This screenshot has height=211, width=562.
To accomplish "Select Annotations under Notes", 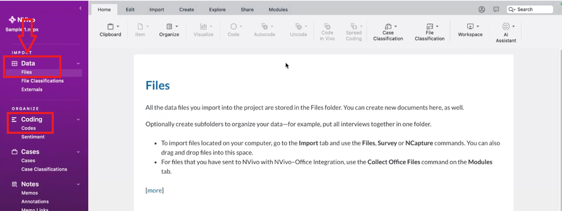I will click(x=35, y=201).
